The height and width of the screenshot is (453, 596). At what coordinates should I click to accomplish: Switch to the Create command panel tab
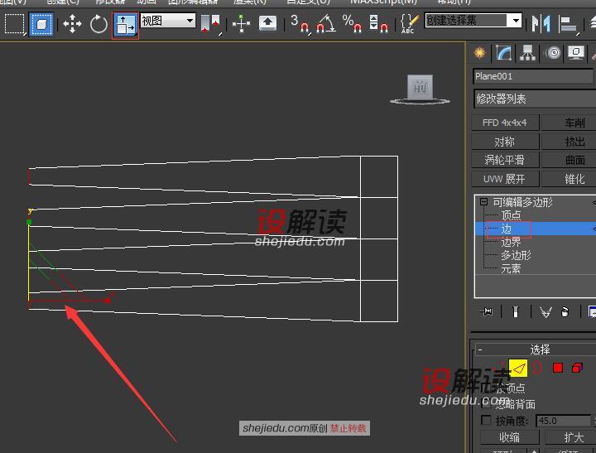tap(479, 53)
